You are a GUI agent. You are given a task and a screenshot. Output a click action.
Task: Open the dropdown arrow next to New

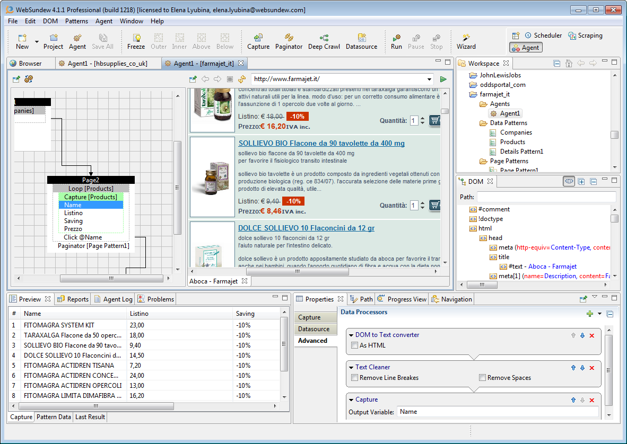point(37,41)
